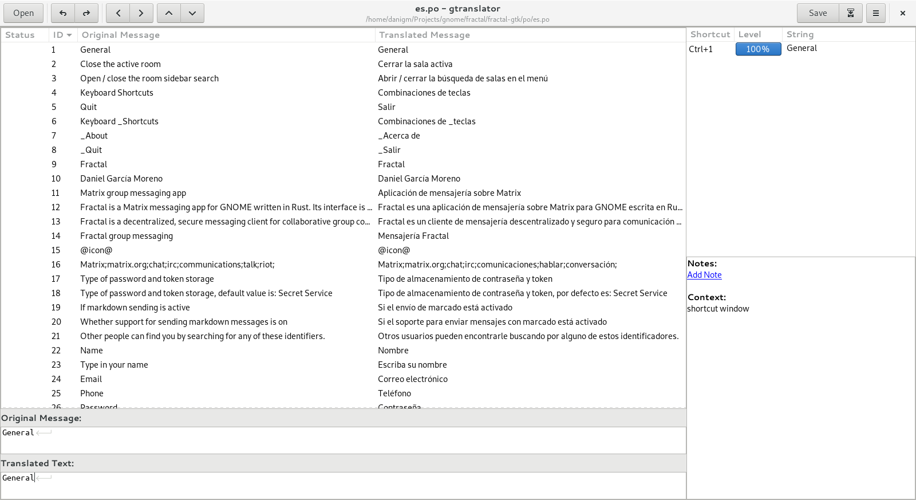Sort by the ID column header
Viewport: 916px width, 500px height.
pyautogui.click(x=62, y=35)
